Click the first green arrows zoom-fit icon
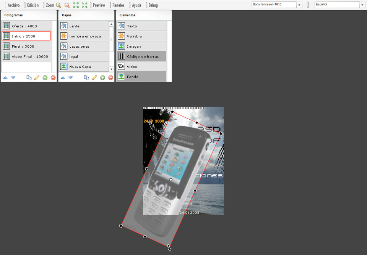This screenshot has height=255, width=367. click(x=76, y=5)
